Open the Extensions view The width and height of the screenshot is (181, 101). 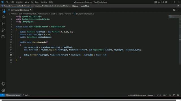point(3,36)
